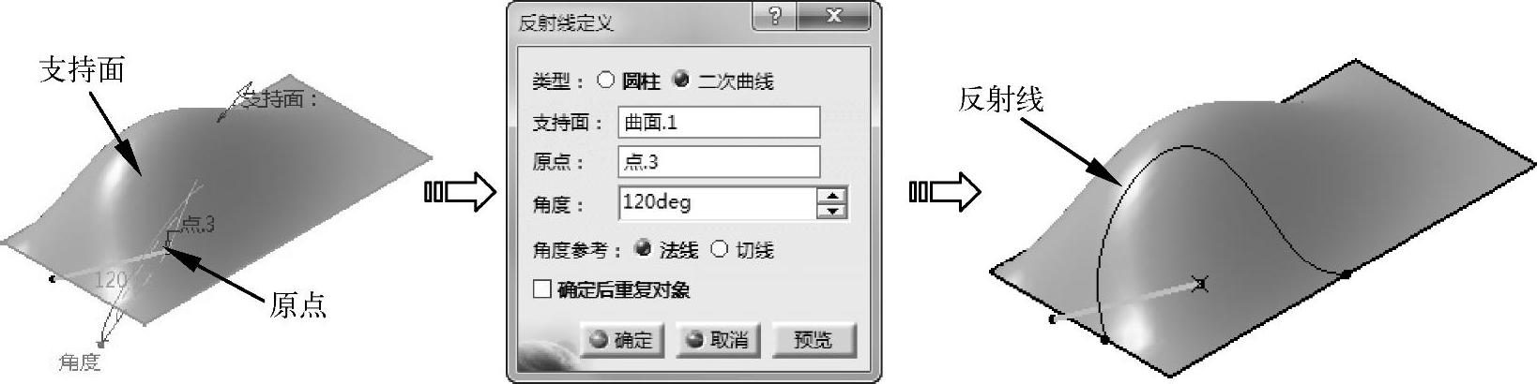Select the 二次曲线 type radio button

pos(682,81)
